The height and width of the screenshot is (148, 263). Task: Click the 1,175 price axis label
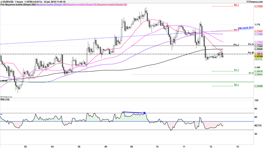point(257,25)
